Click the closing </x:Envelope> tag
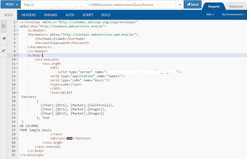 32,155
